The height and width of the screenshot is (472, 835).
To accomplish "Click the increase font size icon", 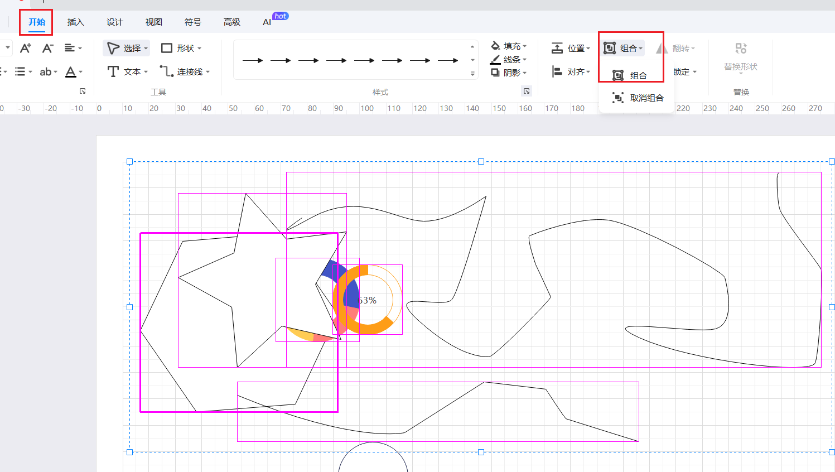I will pos(25,49).
